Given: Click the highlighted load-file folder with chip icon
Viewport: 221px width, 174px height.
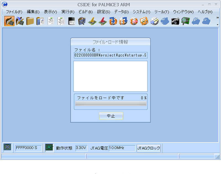Looking at the screenshot, I should (9, 21).
